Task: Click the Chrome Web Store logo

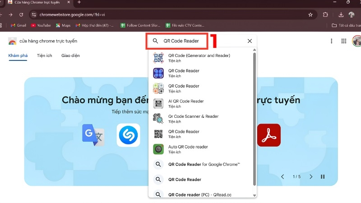Action: pyautogui.click(x=12, y=41)
